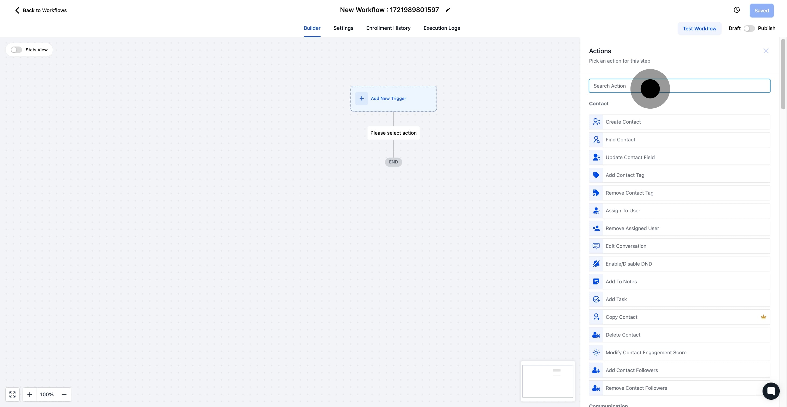Choose the Add Contact Tag action
787x407 pixels.
pyautogui.click(x=679, y=175)
